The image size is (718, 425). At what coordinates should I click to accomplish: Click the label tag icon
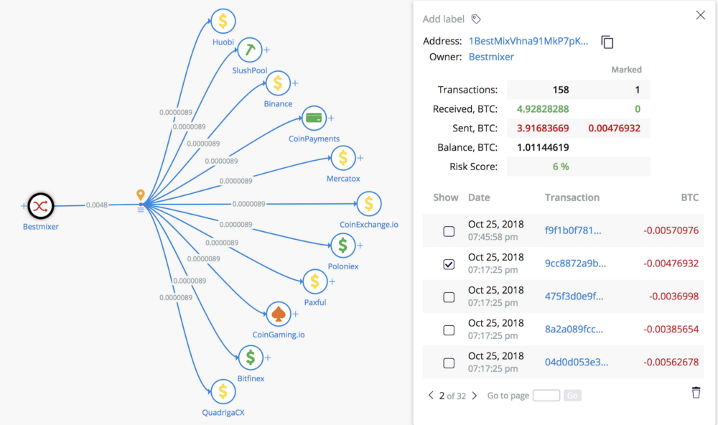[476, 19]
